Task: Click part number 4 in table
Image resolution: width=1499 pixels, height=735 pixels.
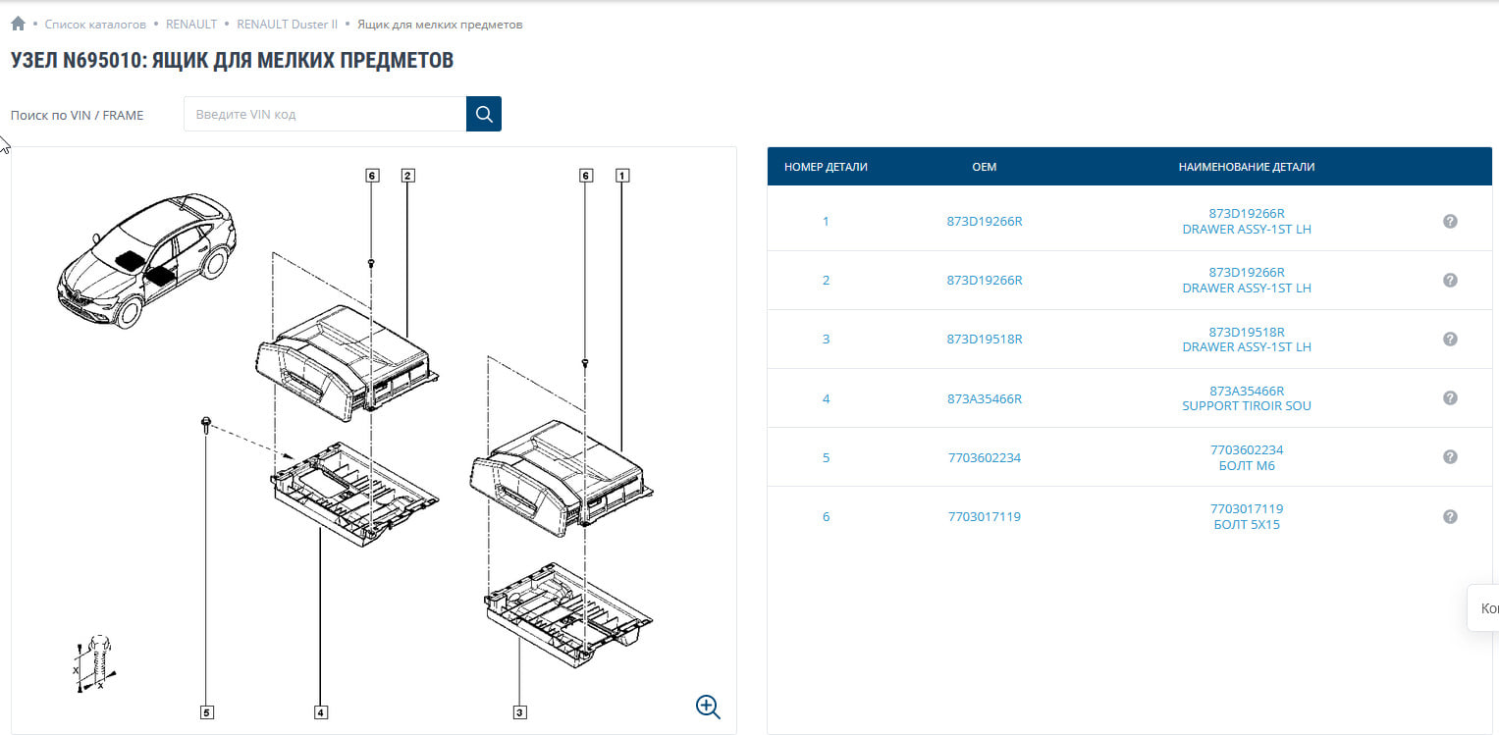Action: tap(826, 398)
